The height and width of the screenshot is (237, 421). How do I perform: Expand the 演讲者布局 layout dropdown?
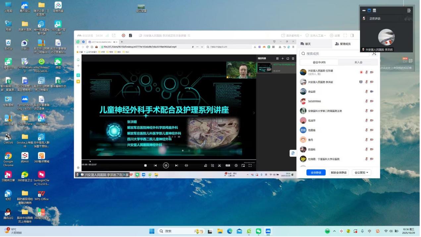[291, 35]
